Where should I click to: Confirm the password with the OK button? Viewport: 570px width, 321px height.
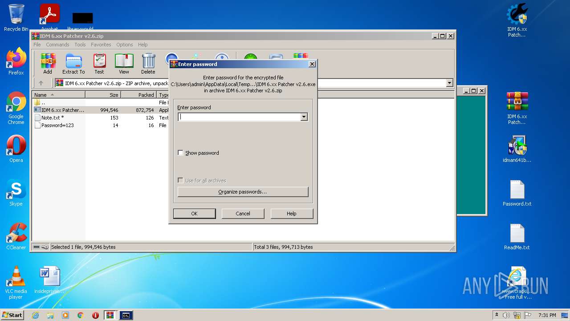pos(194,214)
